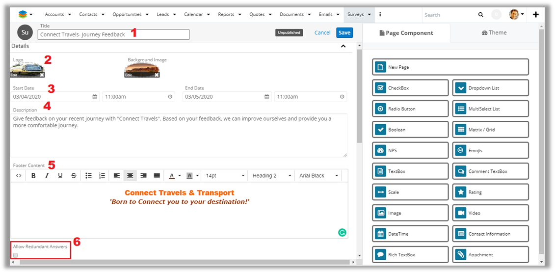Image resolution: width=555 pixels, height=273 pixels.
Task: Add a CheckBox component to the page
Action: 410,88
